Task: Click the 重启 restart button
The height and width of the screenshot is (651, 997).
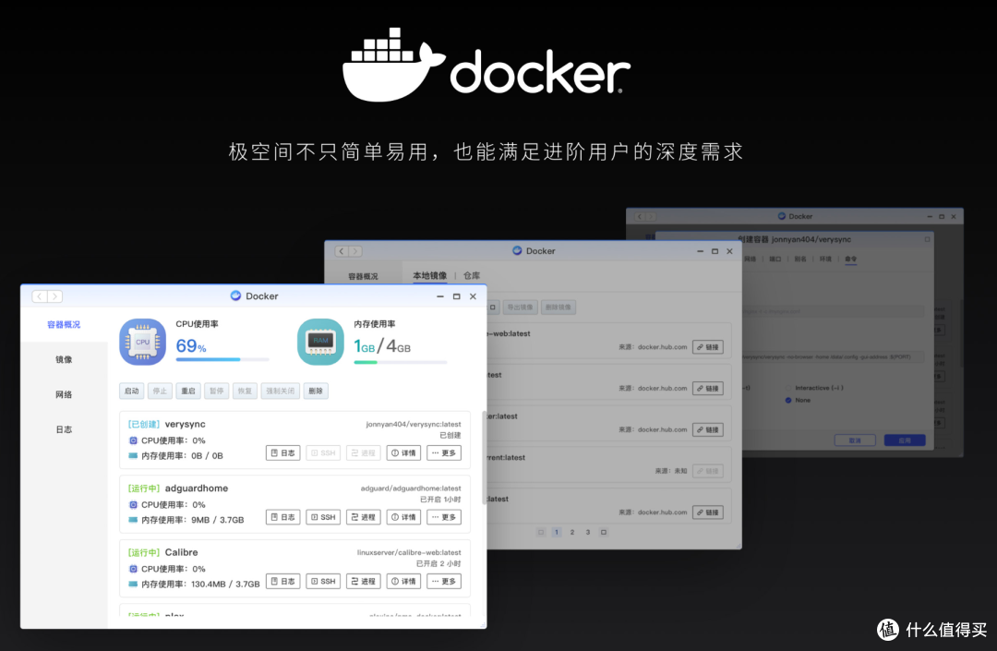Action: pos(188,391)
